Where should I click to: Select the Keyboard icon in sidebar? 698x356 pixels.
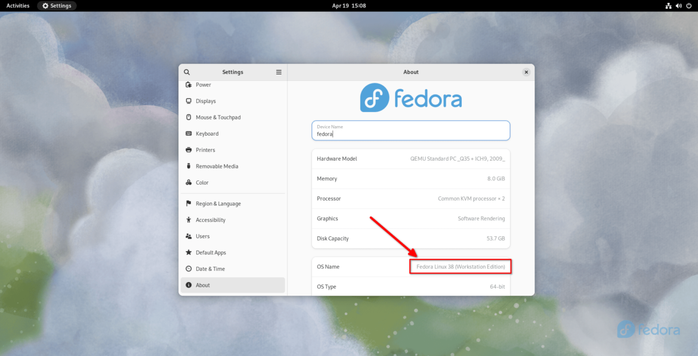[189, 134]
